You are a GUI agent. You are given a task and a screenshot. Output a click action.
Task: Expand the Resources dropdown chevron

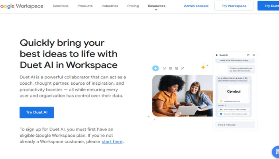[156, 10]
